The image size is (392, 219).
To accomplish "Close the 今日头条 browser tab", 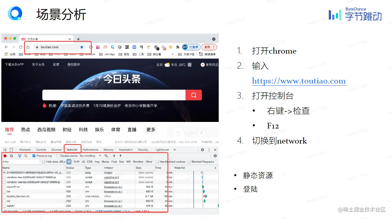I will pos(70,39).
